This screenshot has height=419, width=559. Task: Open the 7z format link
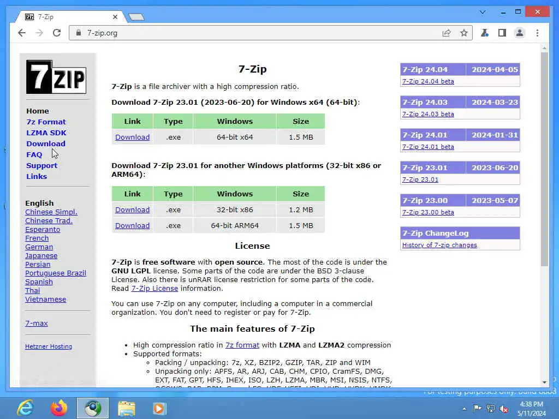242,345
